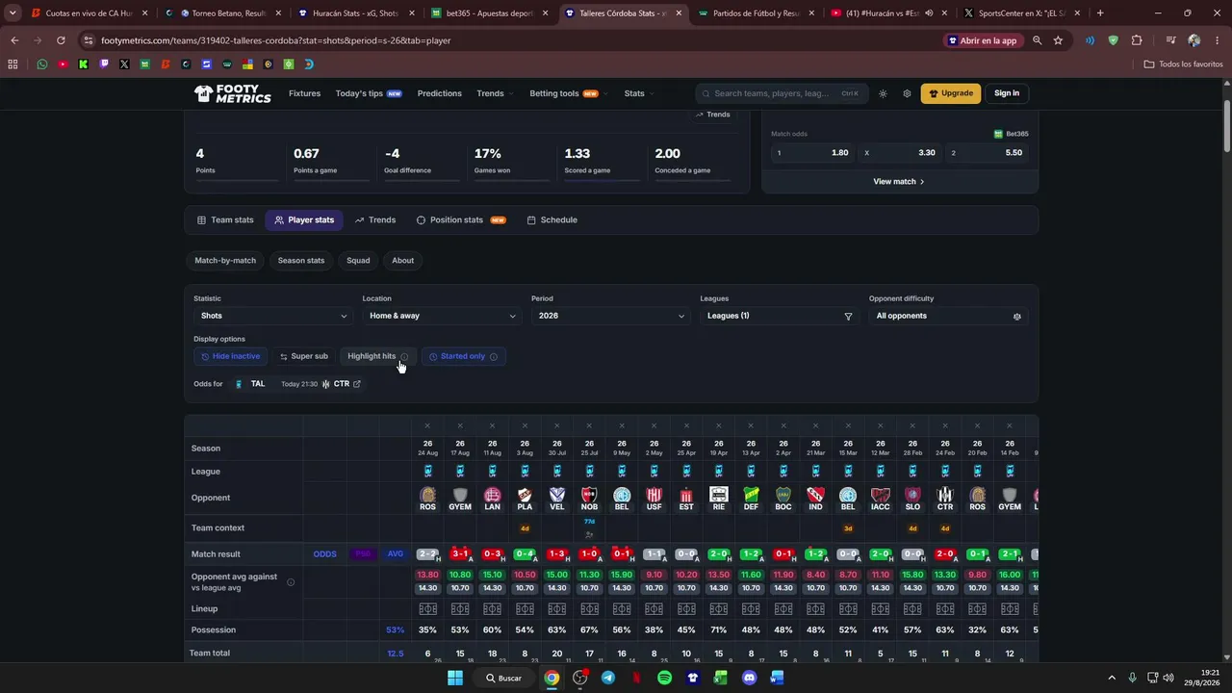Show info for Highlight hits

[404, 356]
